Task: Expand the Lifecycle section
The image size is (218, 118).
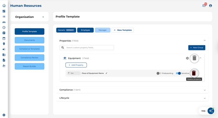Action: 132,98
